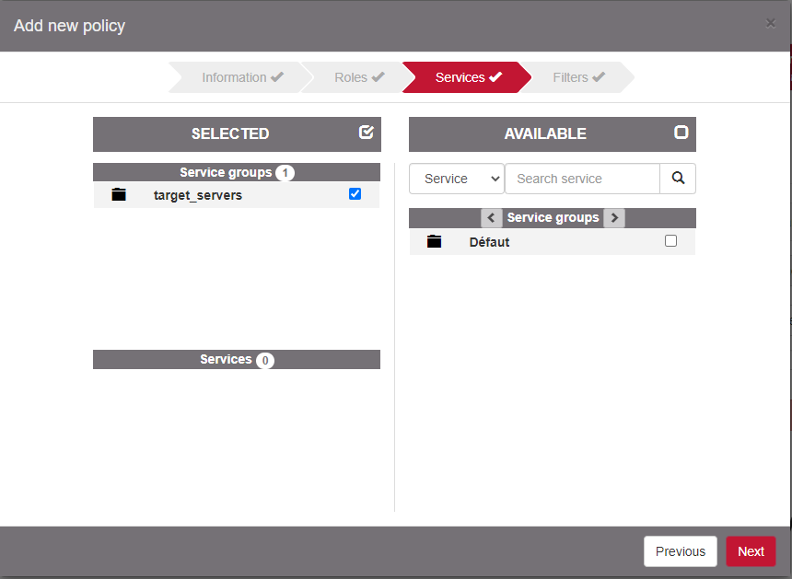Click the Défaut folder icon
792x579 pixels.
435,242
